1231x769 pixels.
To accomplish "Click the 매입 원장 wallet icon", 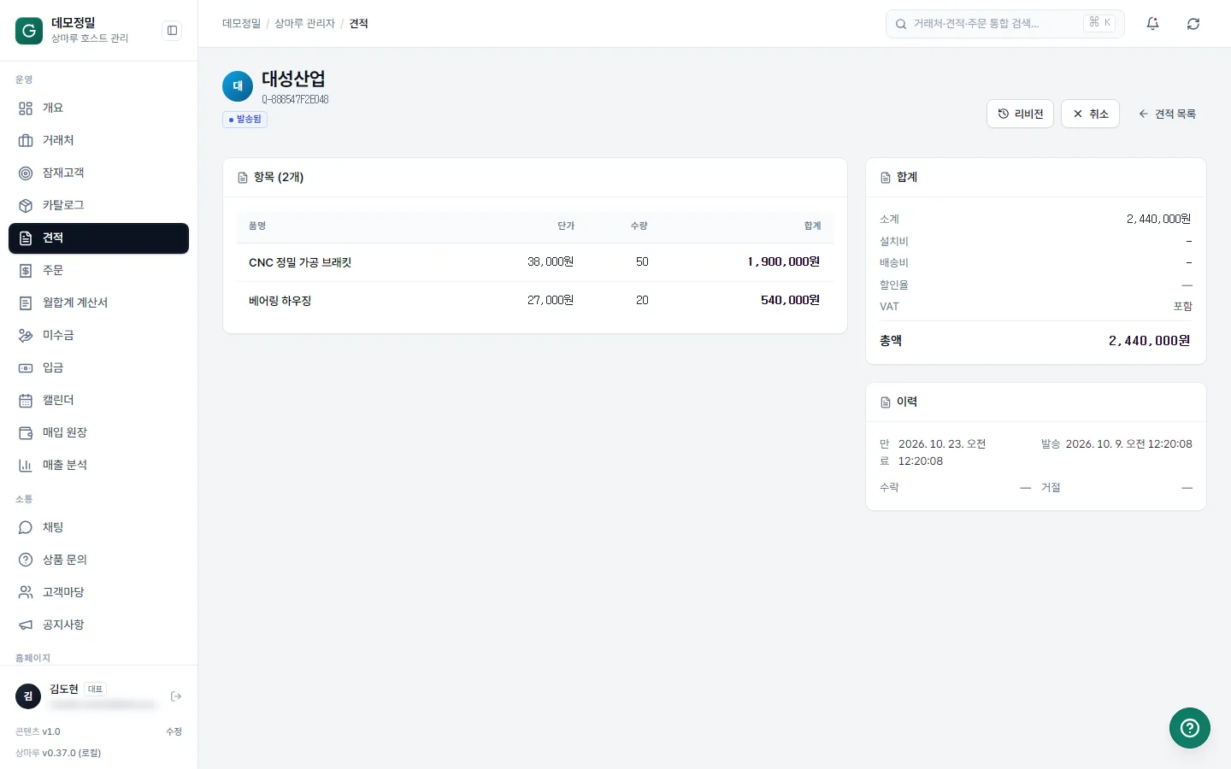I will (x=26, y=433).
